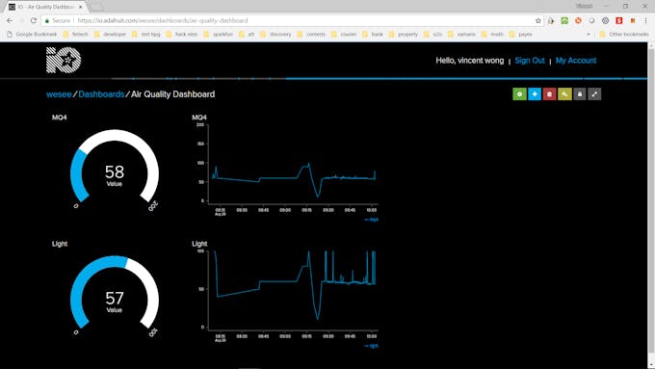Open the Chrome three-dot menu

pyautogui.click(x=645, y=20)
